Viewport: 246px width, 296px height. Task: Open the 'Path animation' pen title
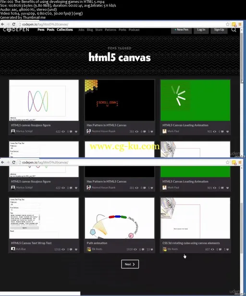pyautogui.click(x=97, y=243)
